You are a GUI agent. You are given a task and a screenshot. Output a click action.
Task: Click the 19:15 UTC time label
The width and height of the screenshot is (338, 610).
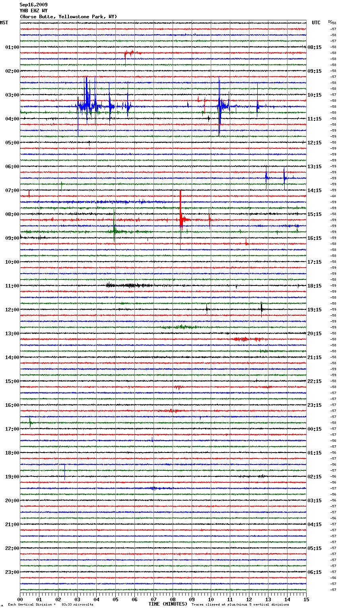tap(315, 310)
